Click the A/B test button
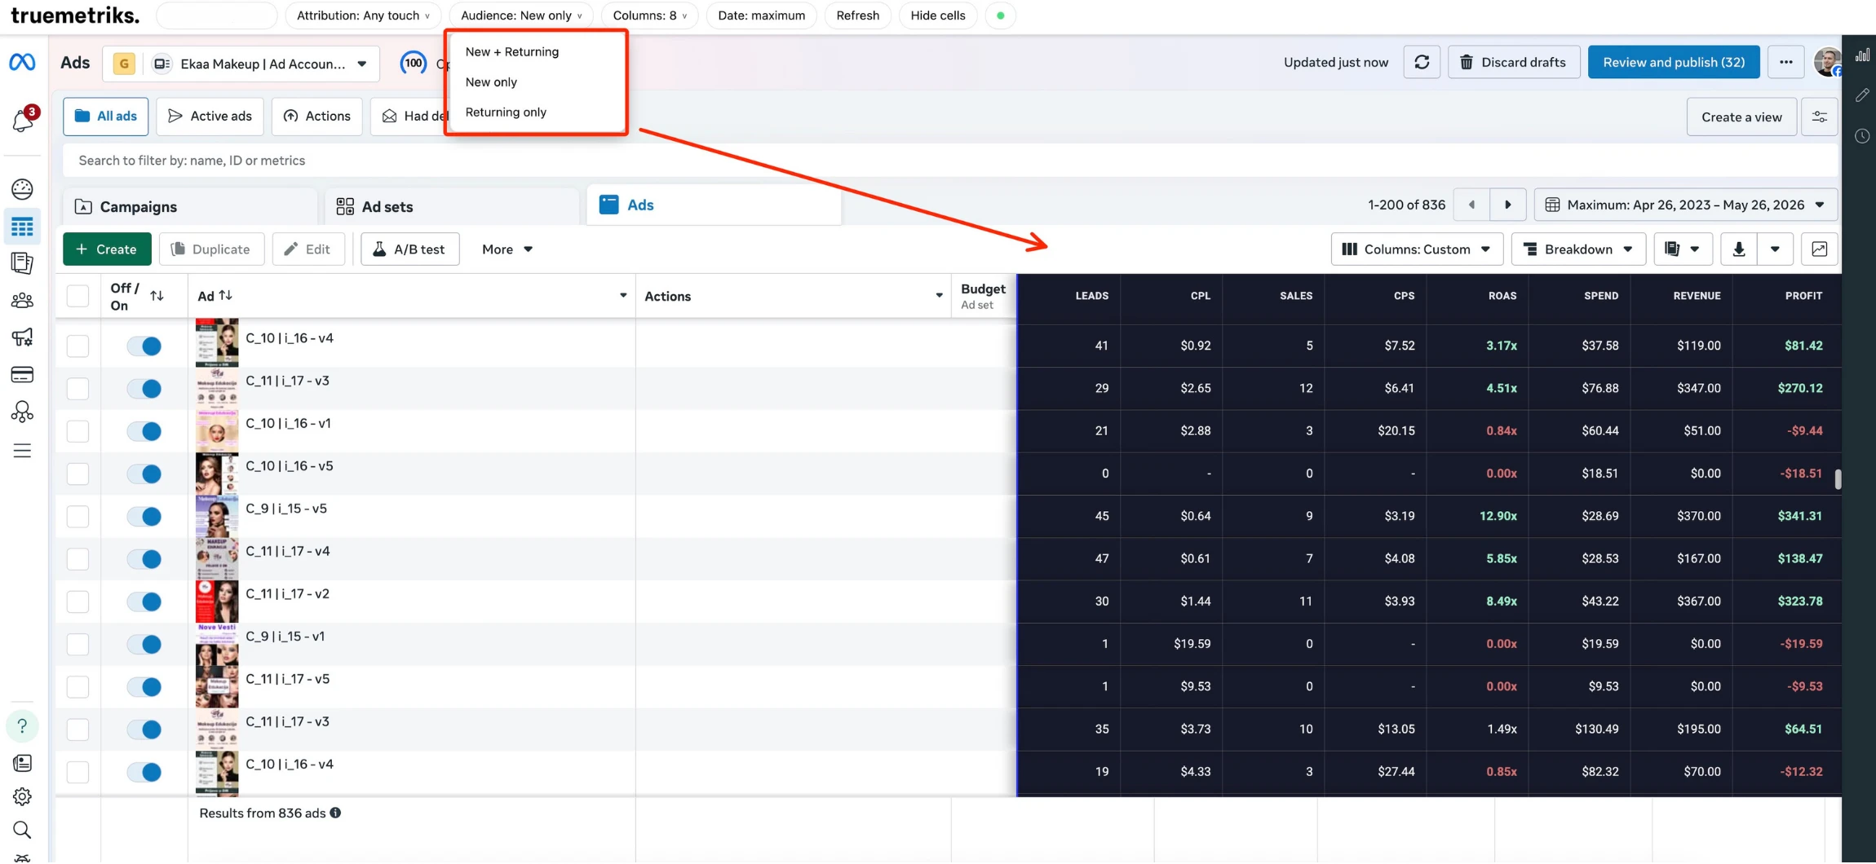The height and width of the screenshot is (864, 1876). pos(409,249)
